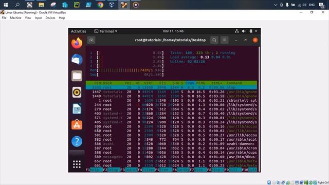Click F4 Filter in htop footer

[x=146, y=170]
